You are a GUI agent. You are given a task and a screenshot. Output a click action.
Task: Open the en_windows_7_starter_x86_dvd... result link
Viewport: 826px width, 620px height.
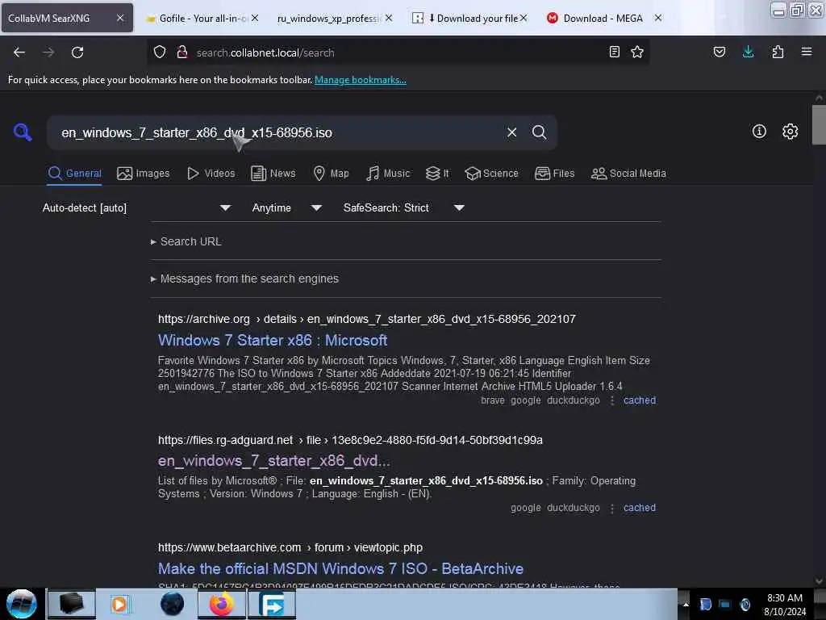pos(274,460)
